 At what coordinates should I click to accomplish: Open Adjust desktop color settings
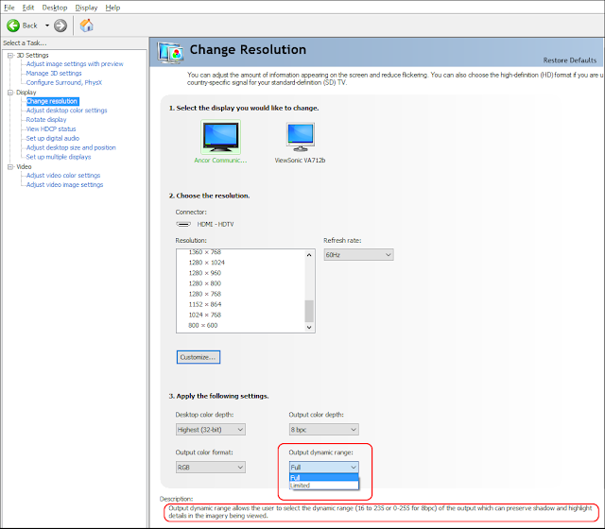[66, 111]
